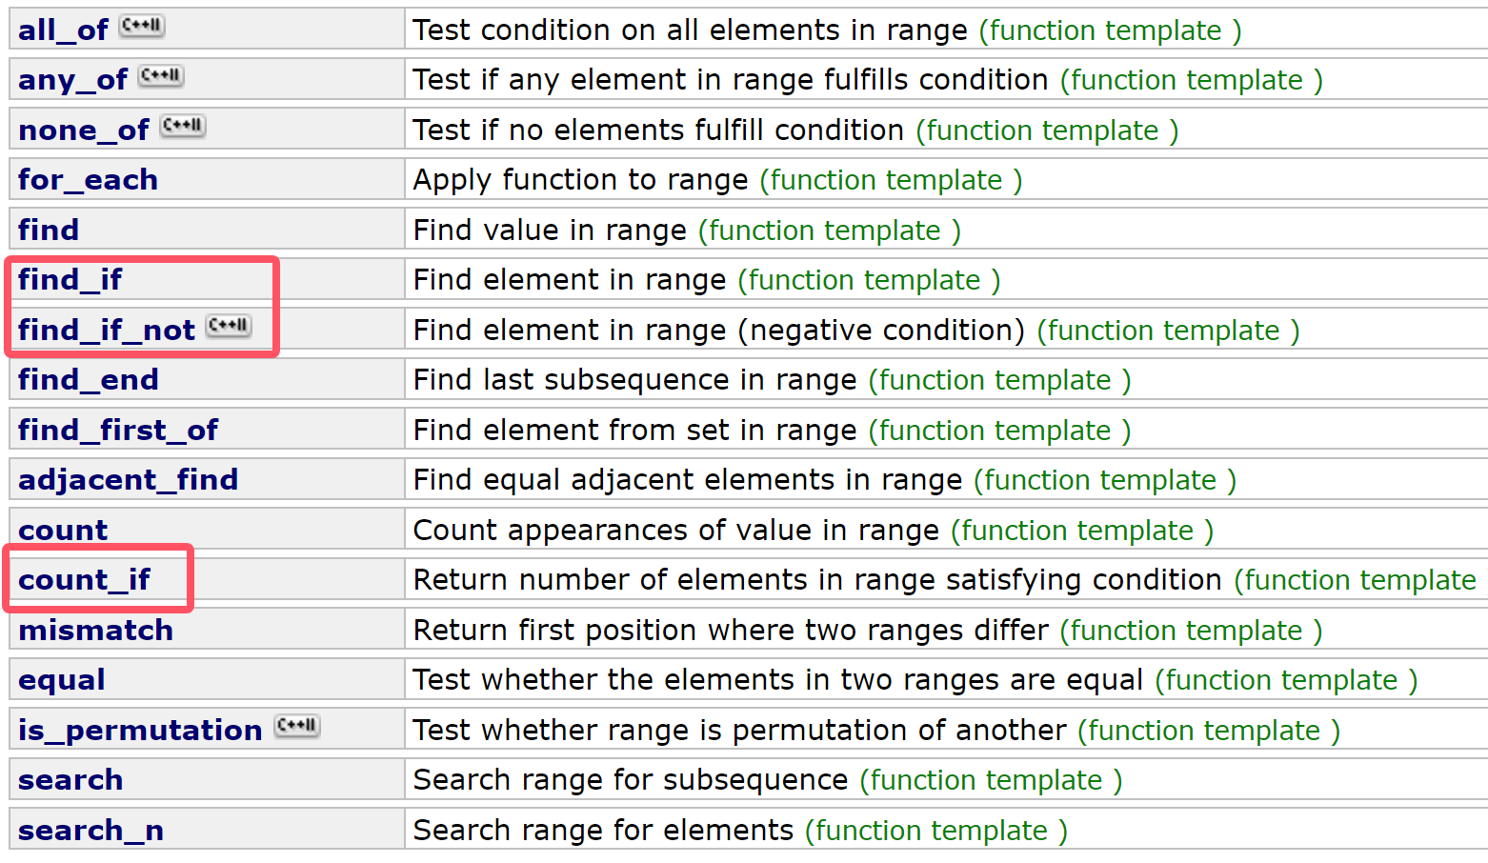1488x863 pixels.
Task: Click the C++11 icon beside any_of
Action: [x=161, y=75]
